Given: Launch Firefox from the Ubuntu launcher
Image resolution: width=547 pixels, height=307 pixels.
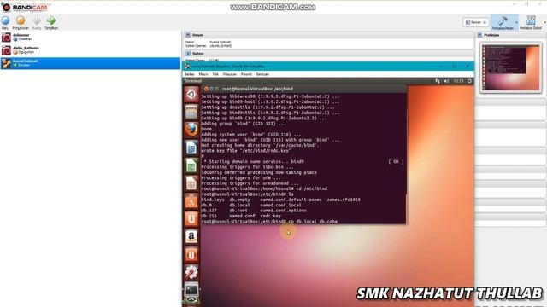Looking at the screenshot, I should pos(191,130).
